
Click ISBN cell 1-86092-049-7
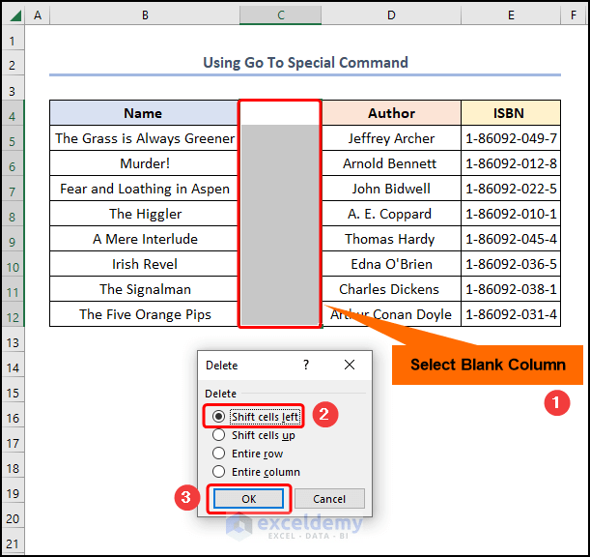tap(511, 138)
